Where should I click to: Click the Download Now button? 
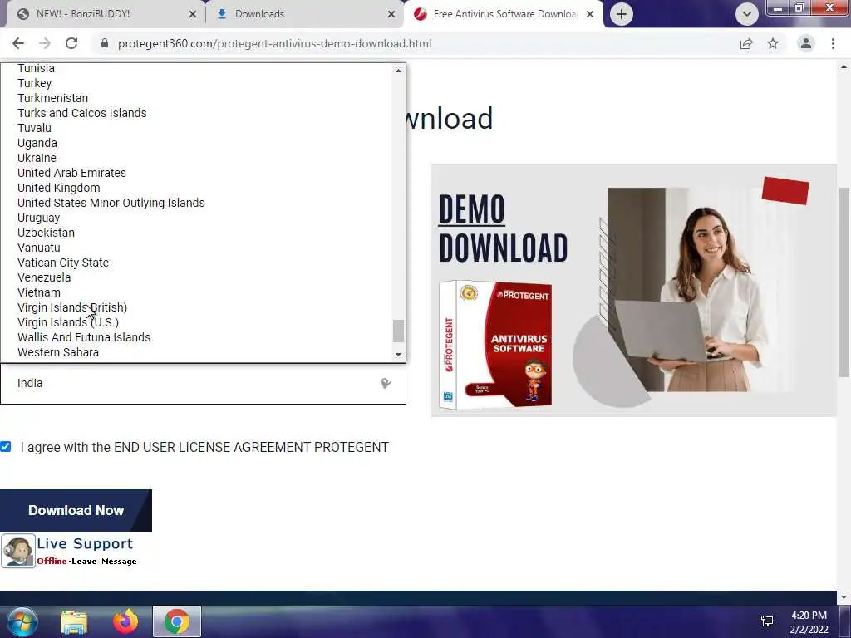click(x=76, y=511)
